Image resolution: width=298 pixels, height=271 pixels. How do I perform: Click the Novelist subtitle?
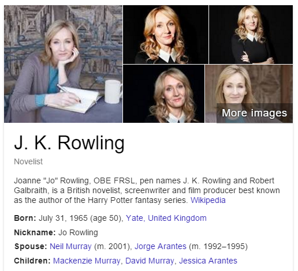point(28,161)
